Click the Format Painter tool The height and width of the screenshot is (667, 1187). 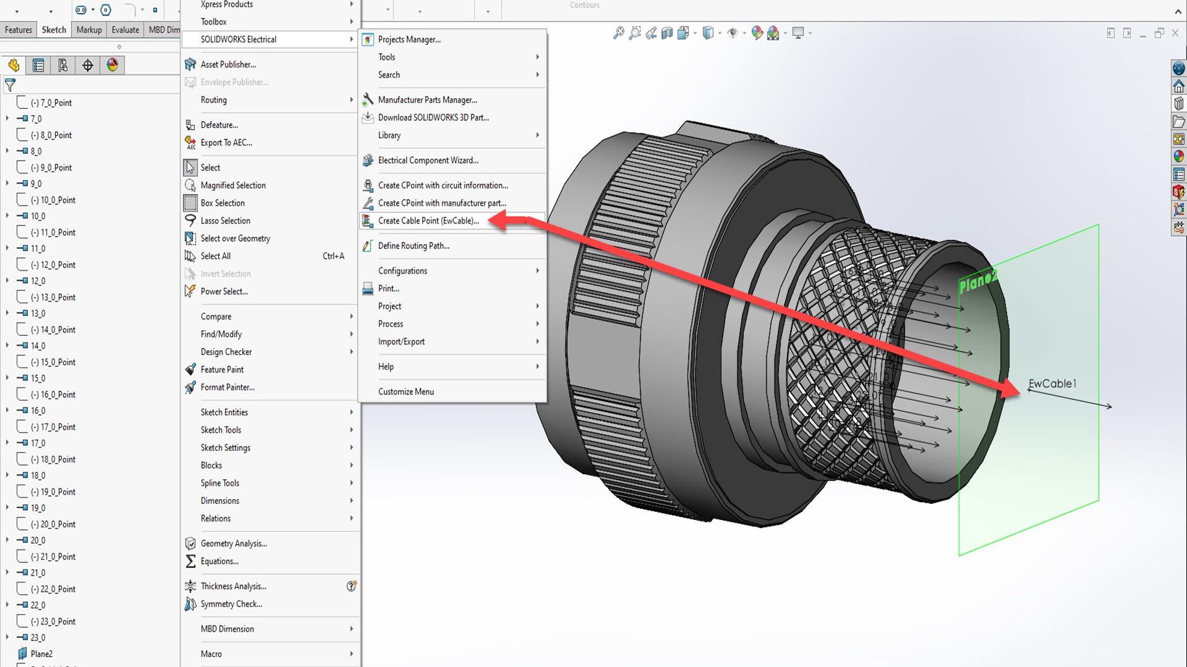click(x=228, y=387)
